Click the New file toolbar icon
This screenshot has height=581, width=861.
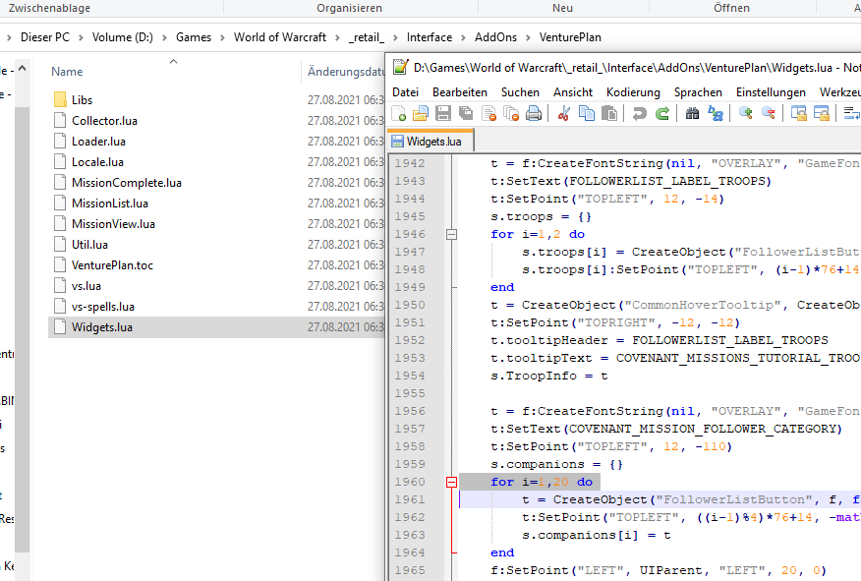(400, 114)
